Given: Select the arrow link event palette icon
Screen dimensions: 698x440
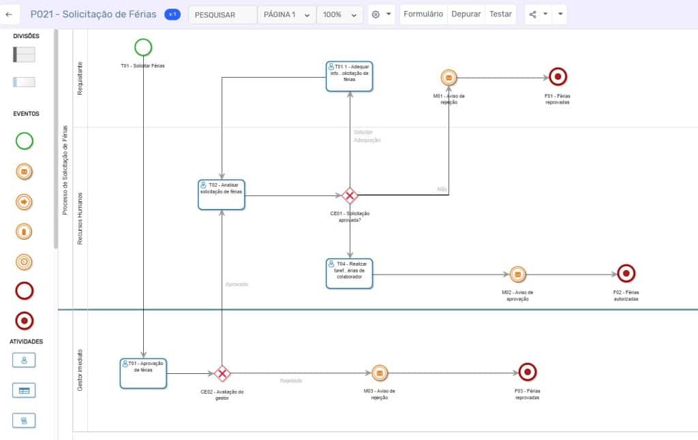Looking at the screenshot, I should coord(25,202).
